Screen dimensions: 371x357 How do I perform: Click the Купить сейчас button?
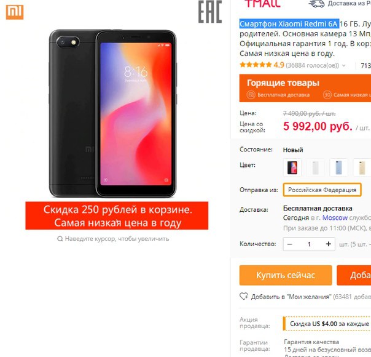click(x=286, y=275)
